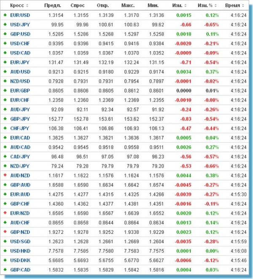Click the green up arrow beside EUR/CHF
Viewport: 253px width, 279px height.
click(5, 100)
